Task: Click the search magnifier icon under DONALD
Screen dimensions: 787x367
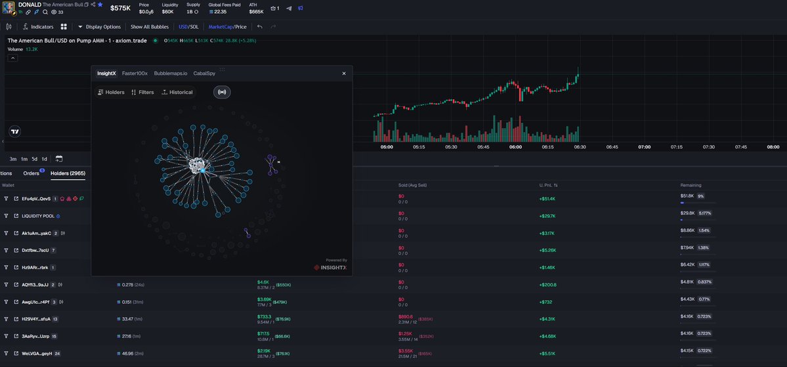Action: [x=45, y=12]
